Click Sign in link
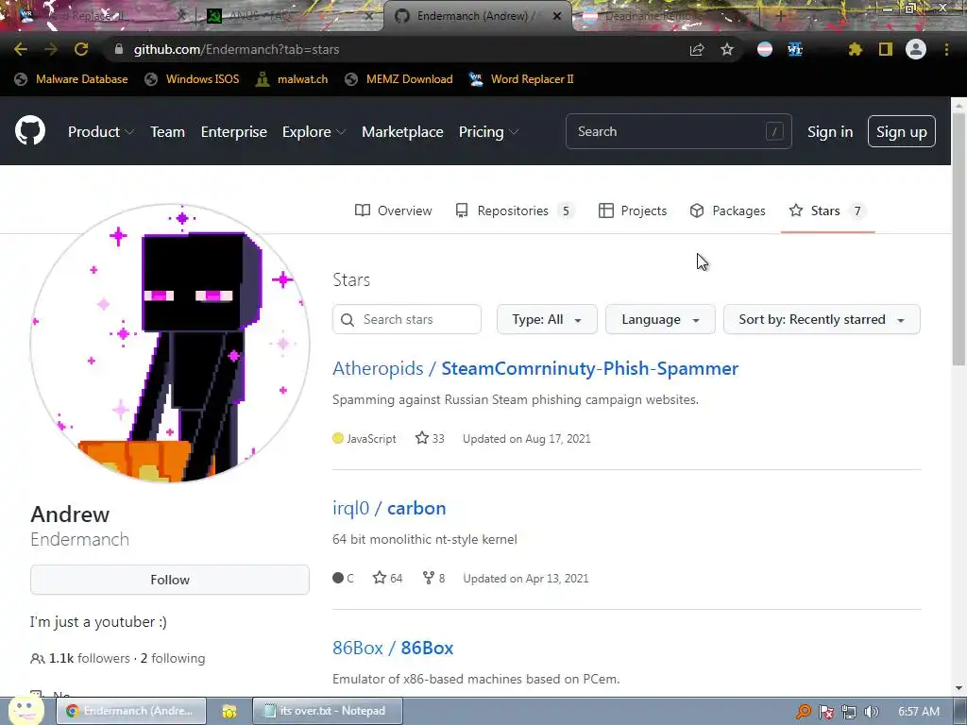 click(830, 132)
